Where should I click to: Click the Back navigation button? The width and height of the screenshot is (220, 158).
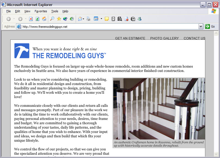click(8, 19)
